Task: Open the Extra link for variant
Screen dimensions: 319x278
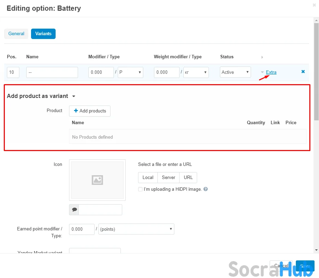Action: tap(271, 72)
